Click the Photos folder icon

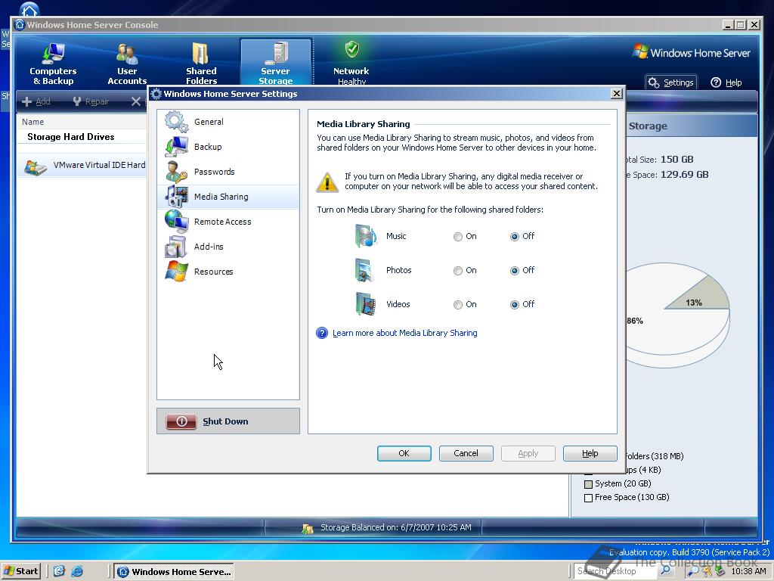(365, 270)
